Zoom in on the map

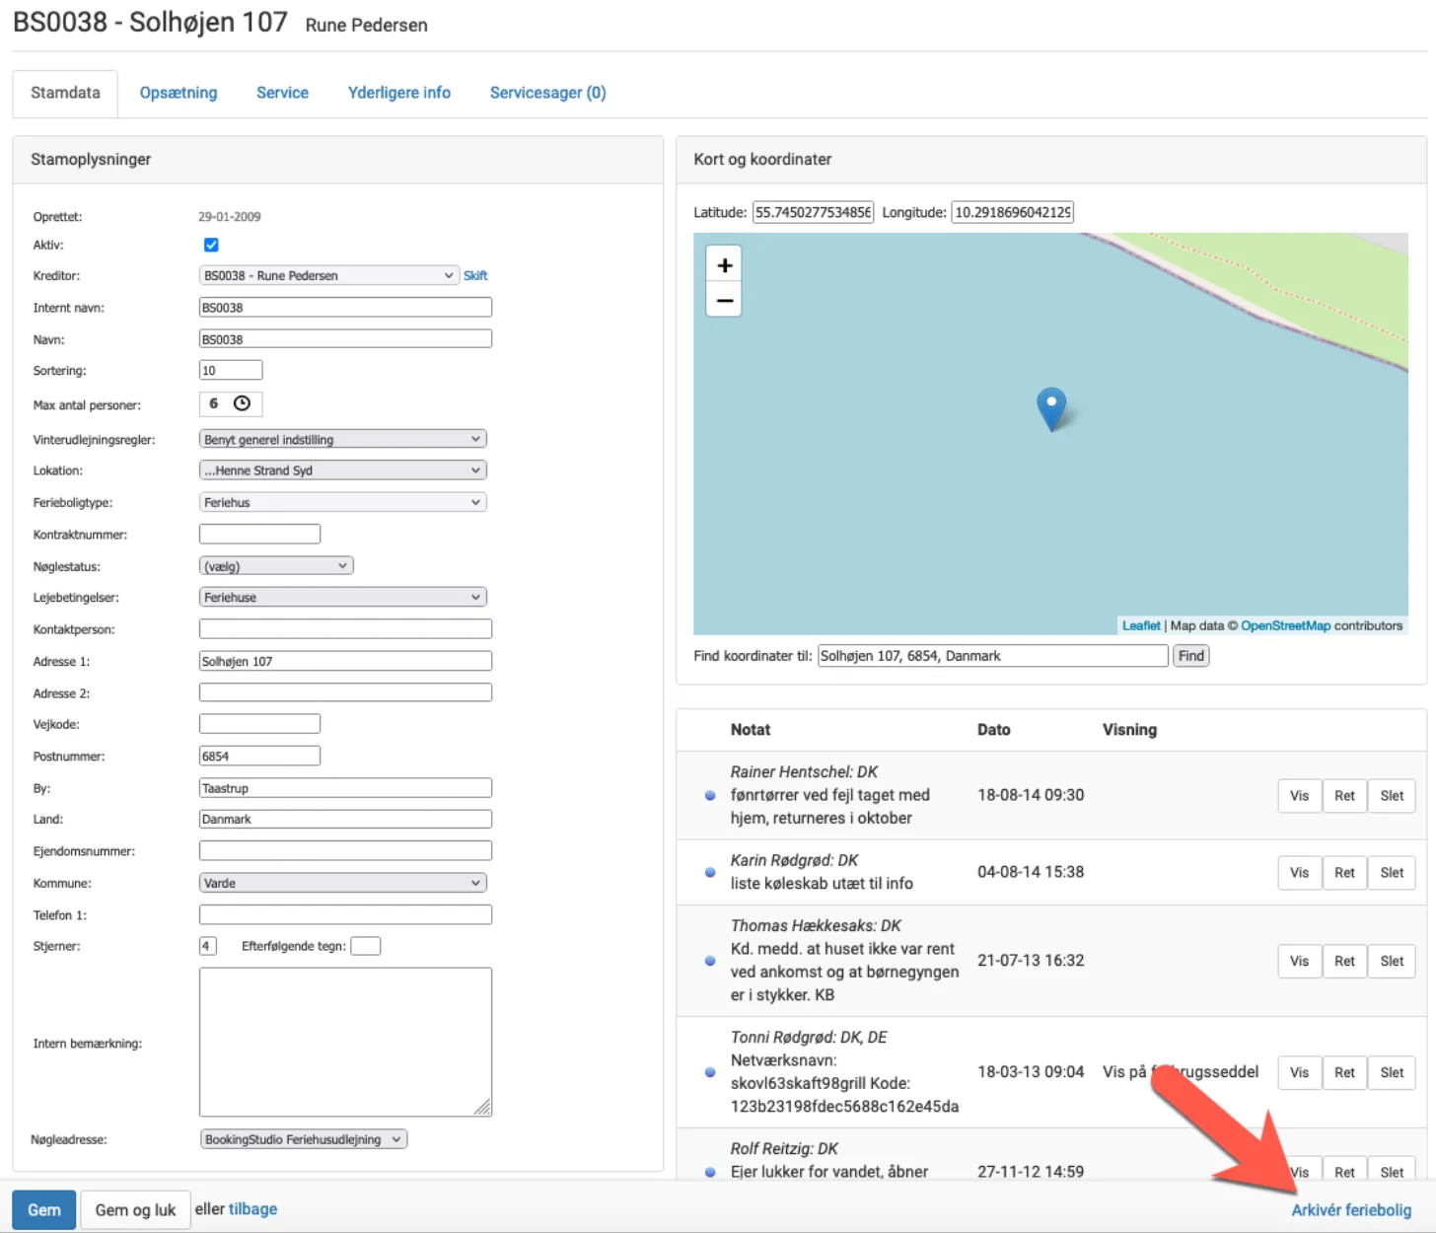[724, 265]
